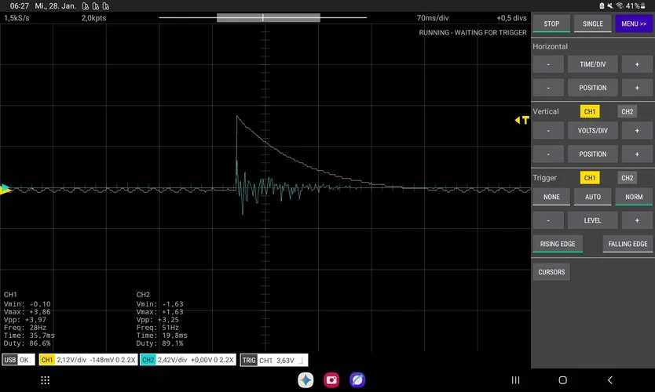Image resolution: width=655 pixels, height=392 pixels.
Task: Tap CH2 2,42V/div status readout
Action: (x=188, y=360)
